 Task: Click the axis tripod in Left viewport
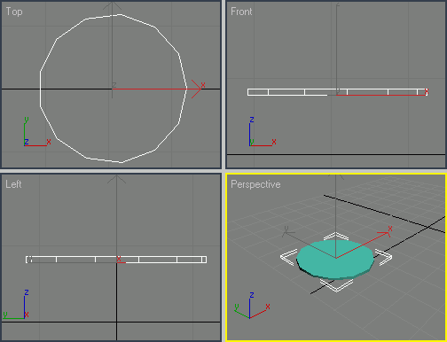pyautogui.click(x=16, y=304)
